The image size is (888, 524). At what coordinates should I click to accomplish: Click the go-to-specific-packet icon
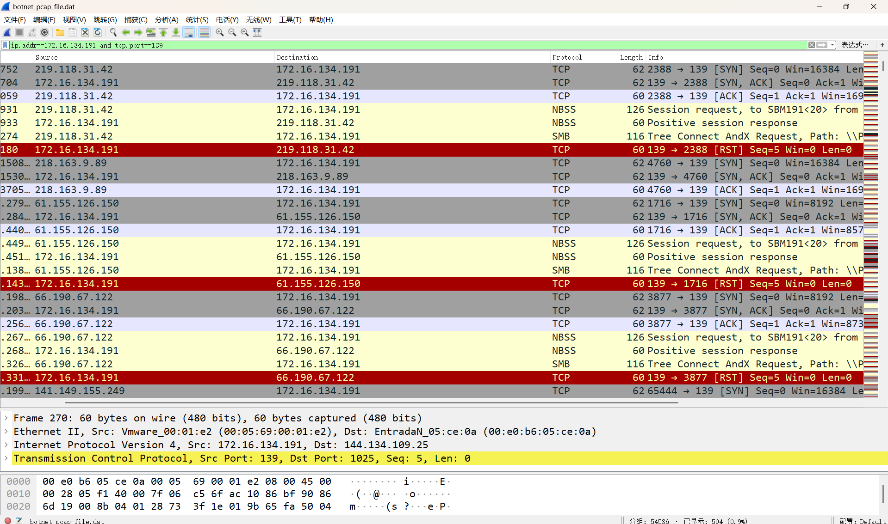click(x=151, y=32)
